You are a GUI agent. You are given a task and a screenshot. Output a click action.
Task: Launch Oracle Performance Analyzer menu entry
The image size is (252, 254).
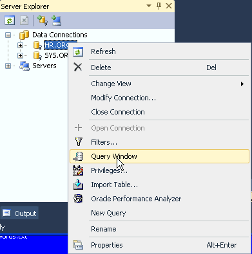pos(159,199)
